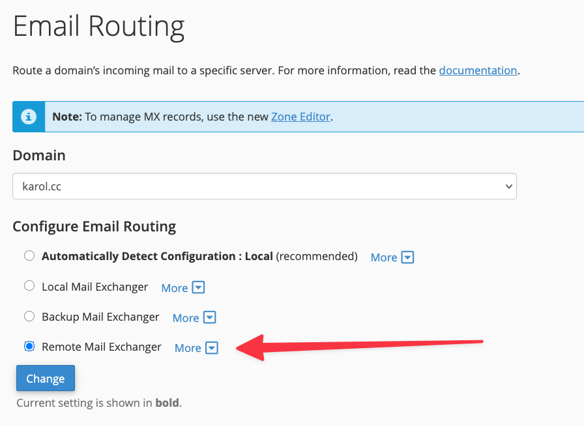Expand arrow icon beside Backup Mail Exchanger
The width and height of the screenshot is (584, 425).
pos(209,317)
